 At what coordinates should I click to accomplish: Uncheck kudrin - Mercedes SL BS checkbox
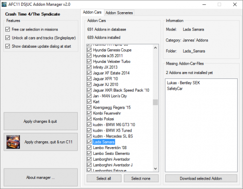click(x=89, y=136)
